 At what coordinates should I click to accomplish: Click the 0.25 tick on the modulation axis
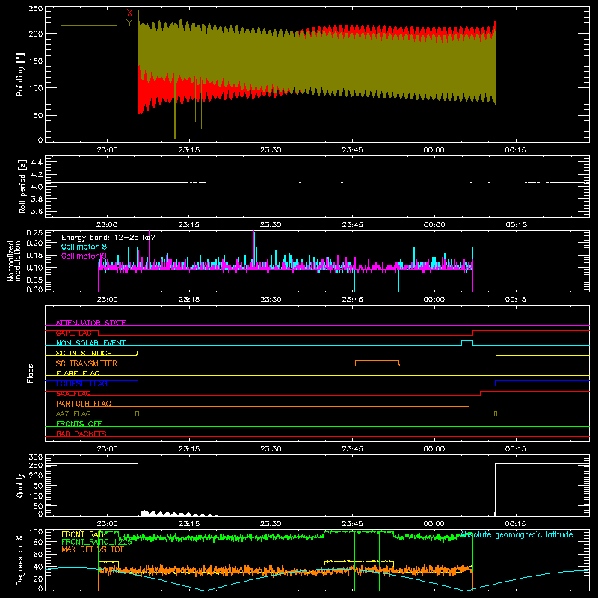point(35,233)
